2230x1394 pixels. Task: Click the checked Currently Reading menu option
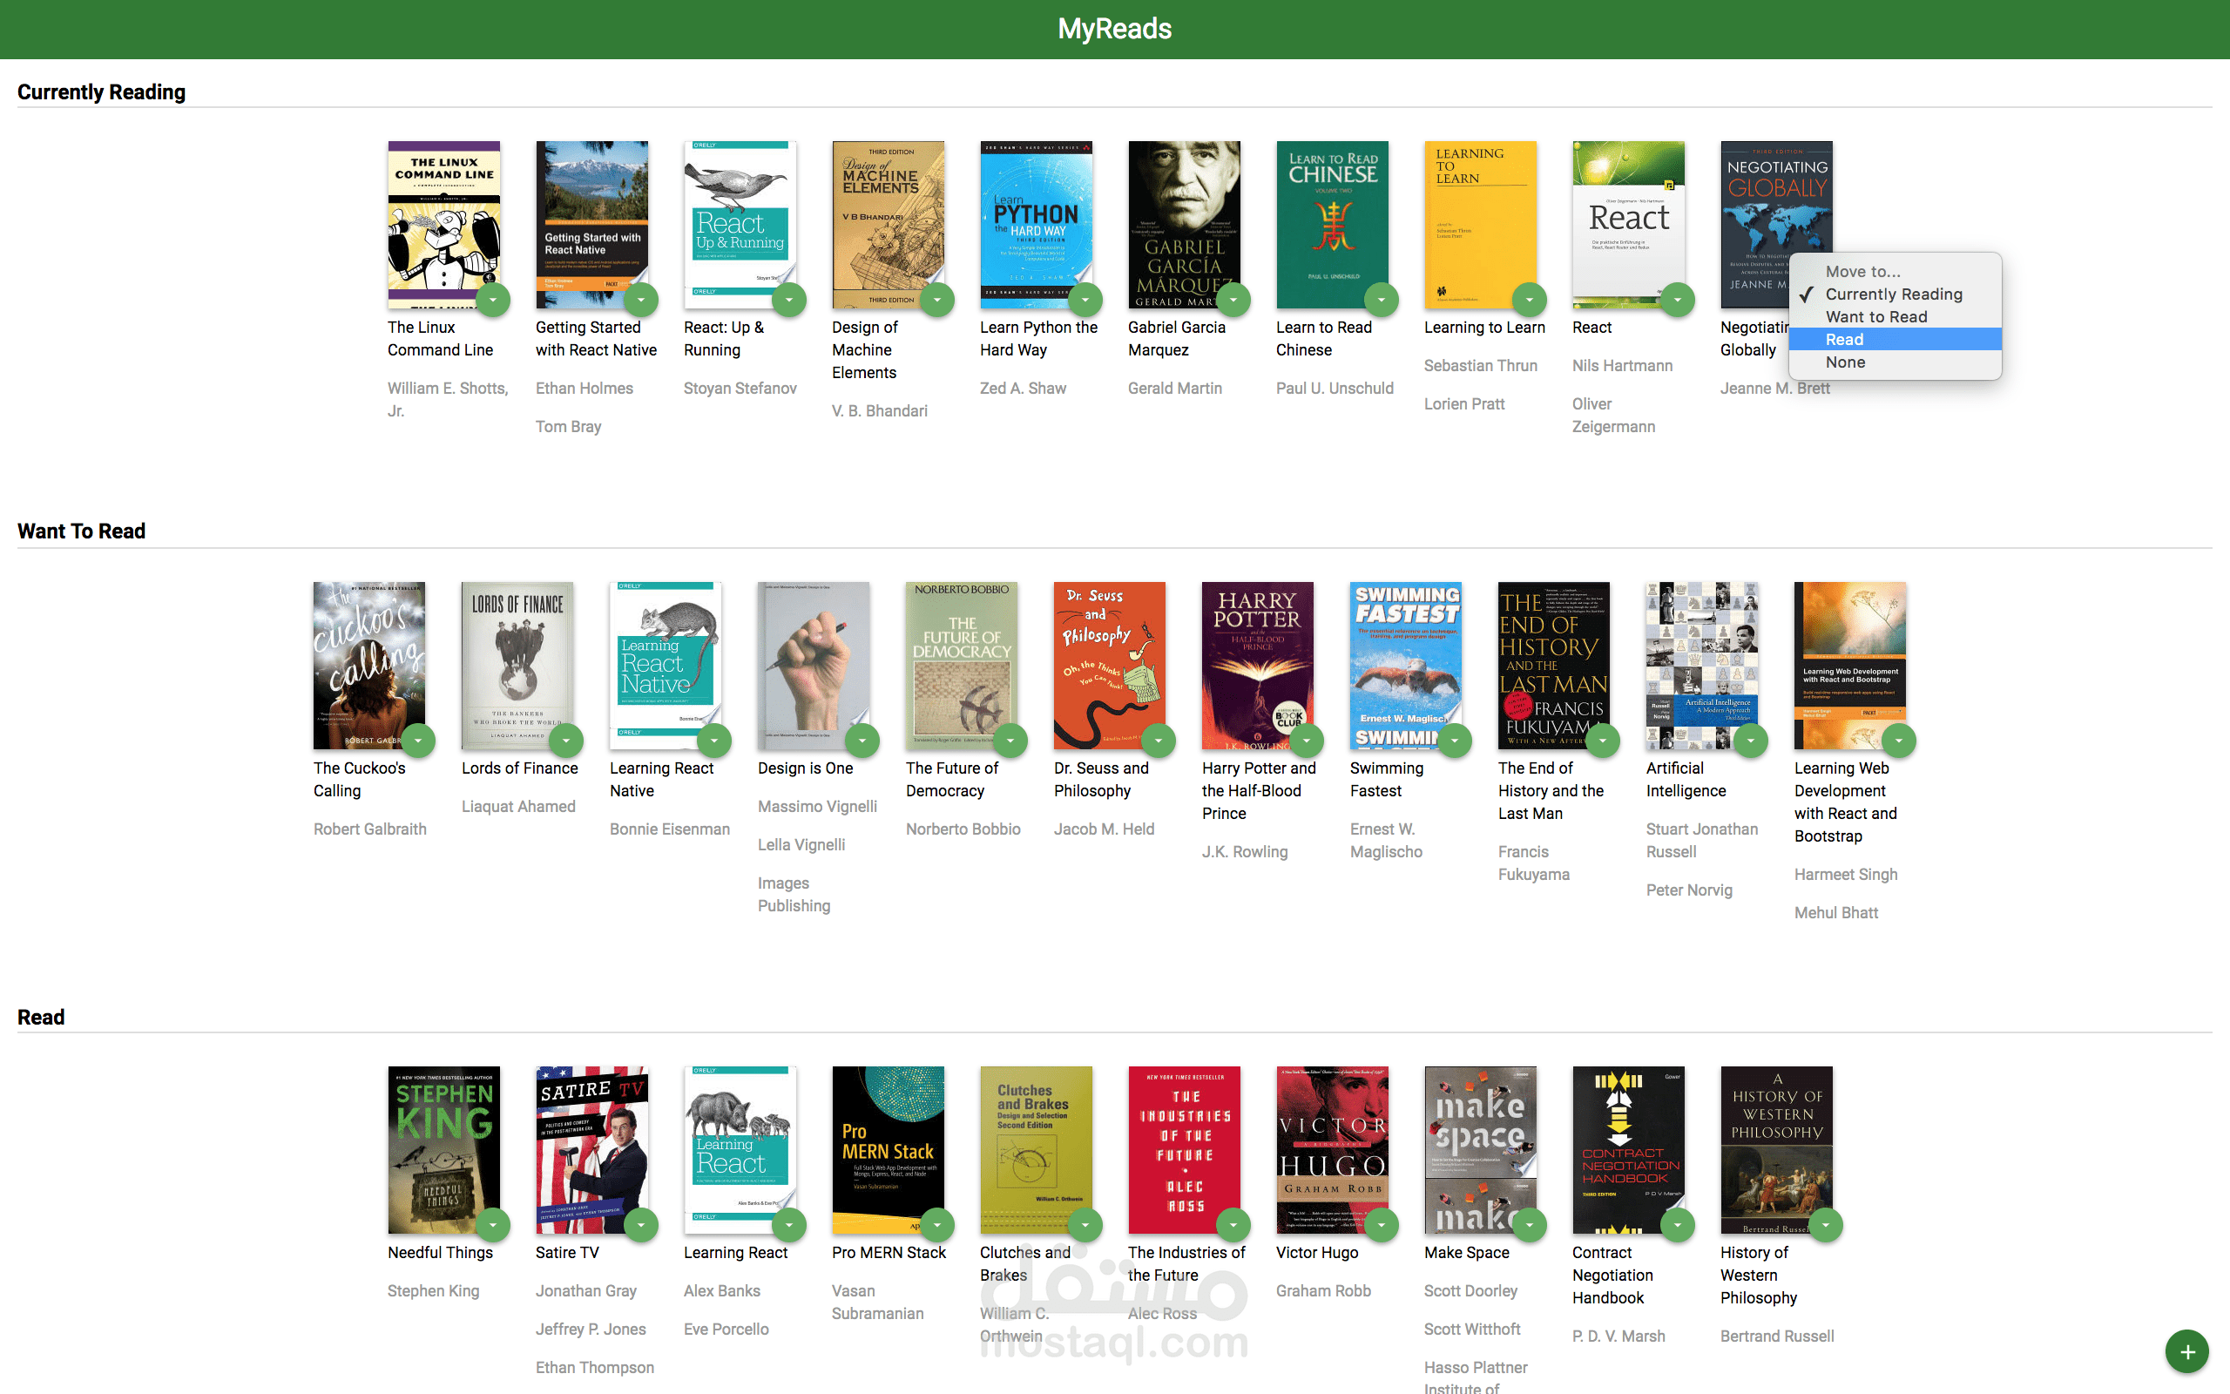(x=1894, y=294)
